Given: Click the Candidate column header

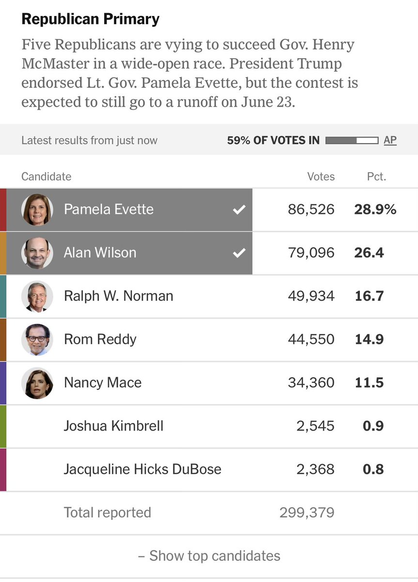Looking at the screenshot, I should [46, 177].
